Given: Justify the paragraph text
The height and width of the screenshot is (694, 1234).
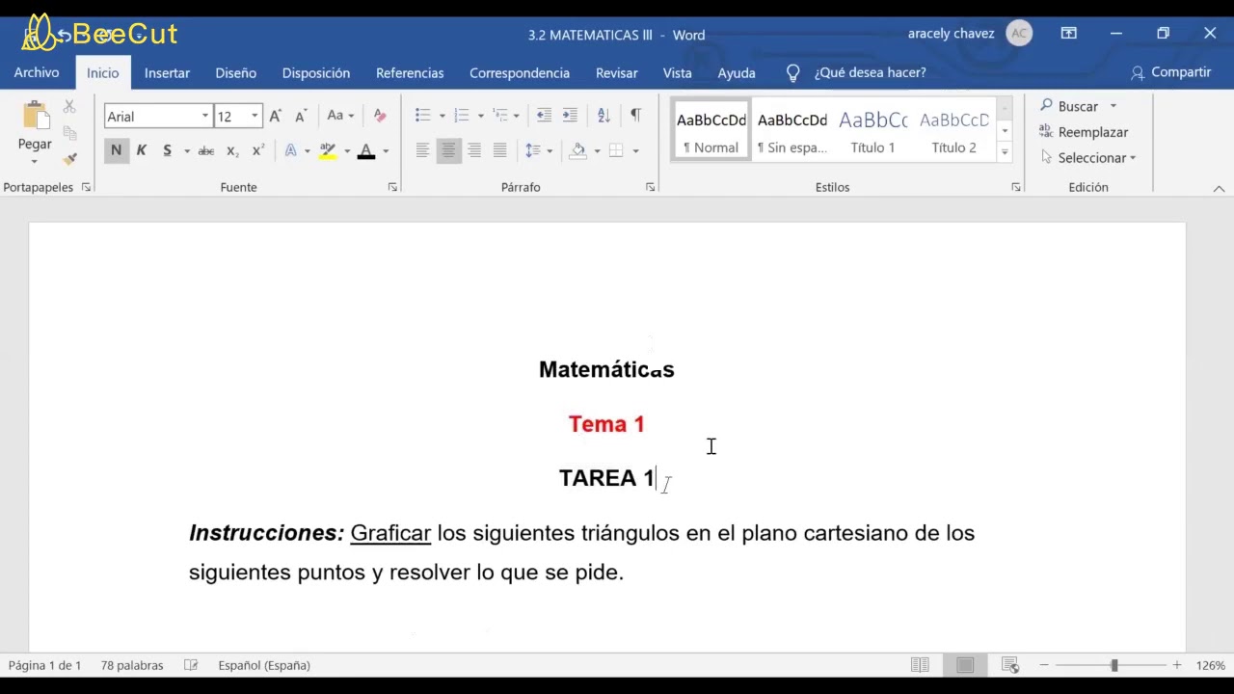Looking at the screenshot, I should click(499, 150).
